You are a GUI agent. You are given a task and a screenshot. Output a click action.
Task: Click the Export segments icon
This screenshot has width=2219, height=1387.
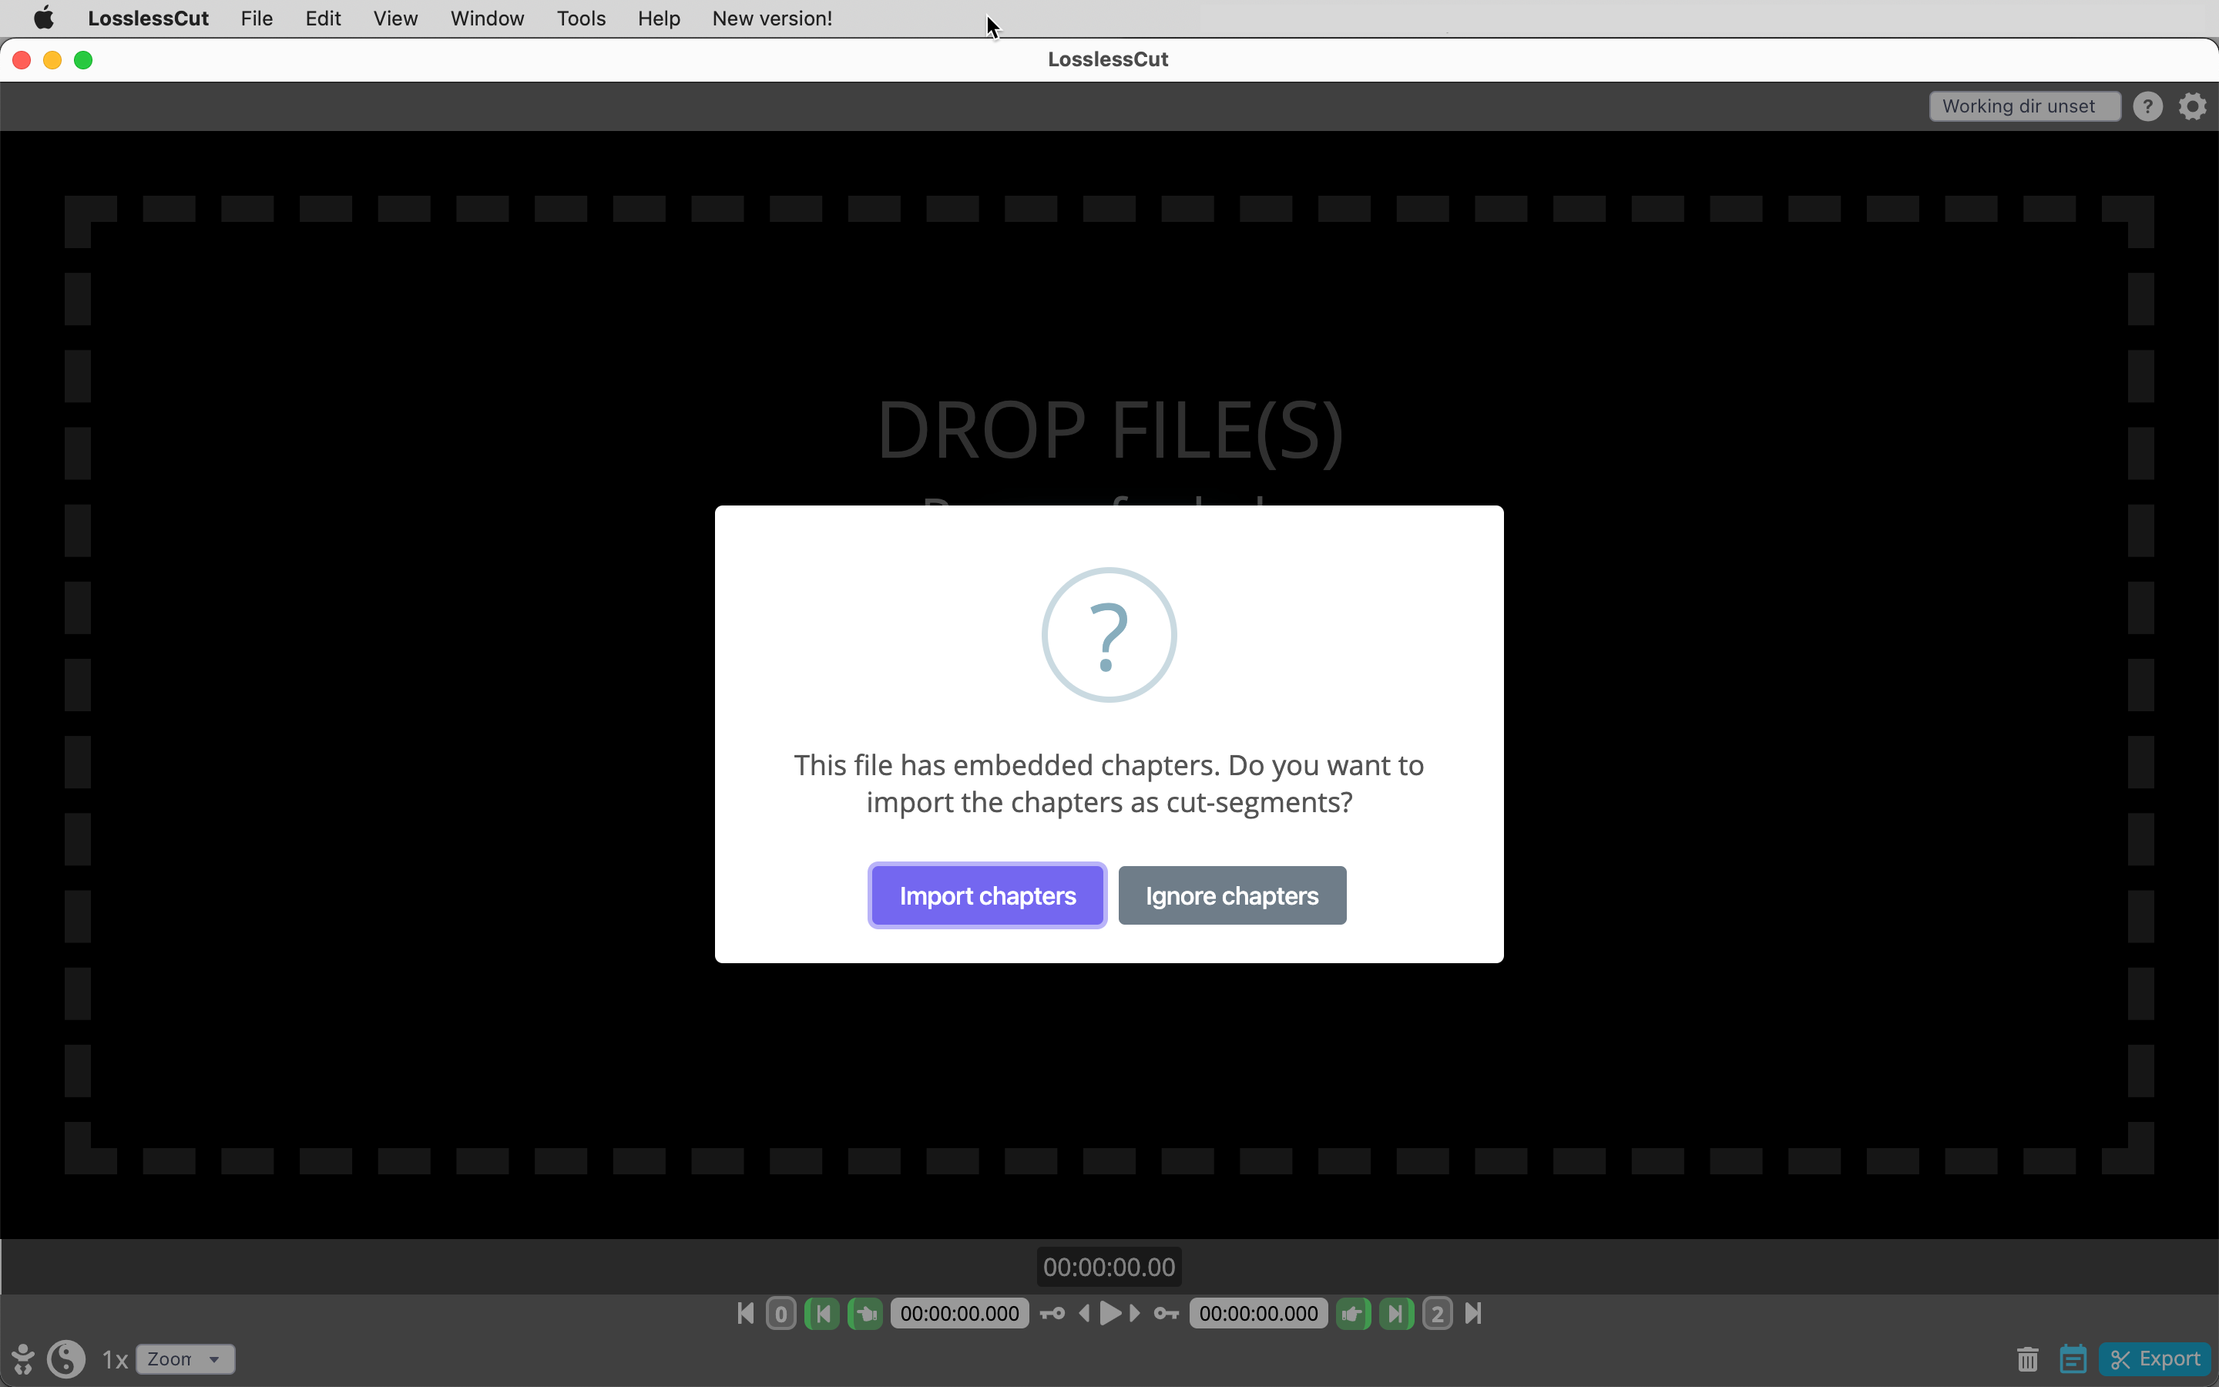click(x=2154, y=1358)
